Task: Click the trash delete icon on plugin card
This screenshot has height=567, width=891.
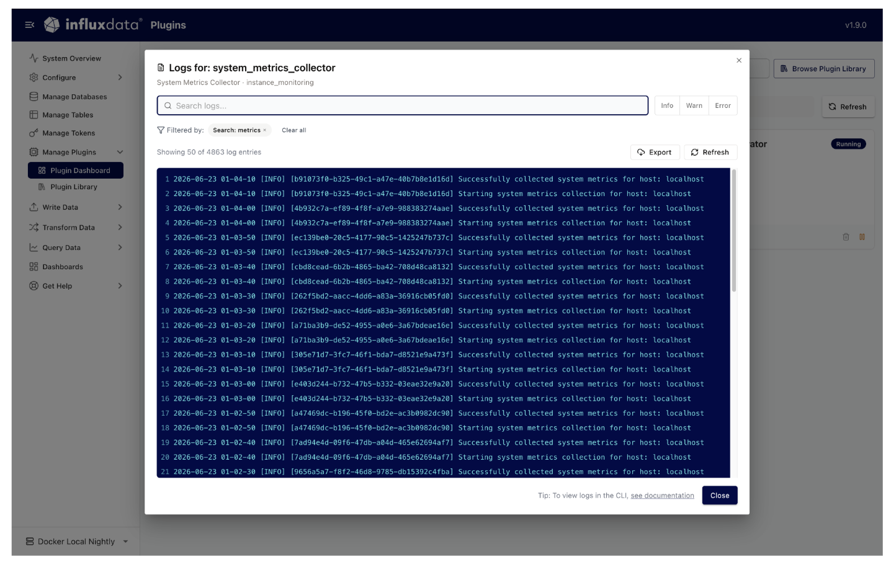Action: [846, 237]
